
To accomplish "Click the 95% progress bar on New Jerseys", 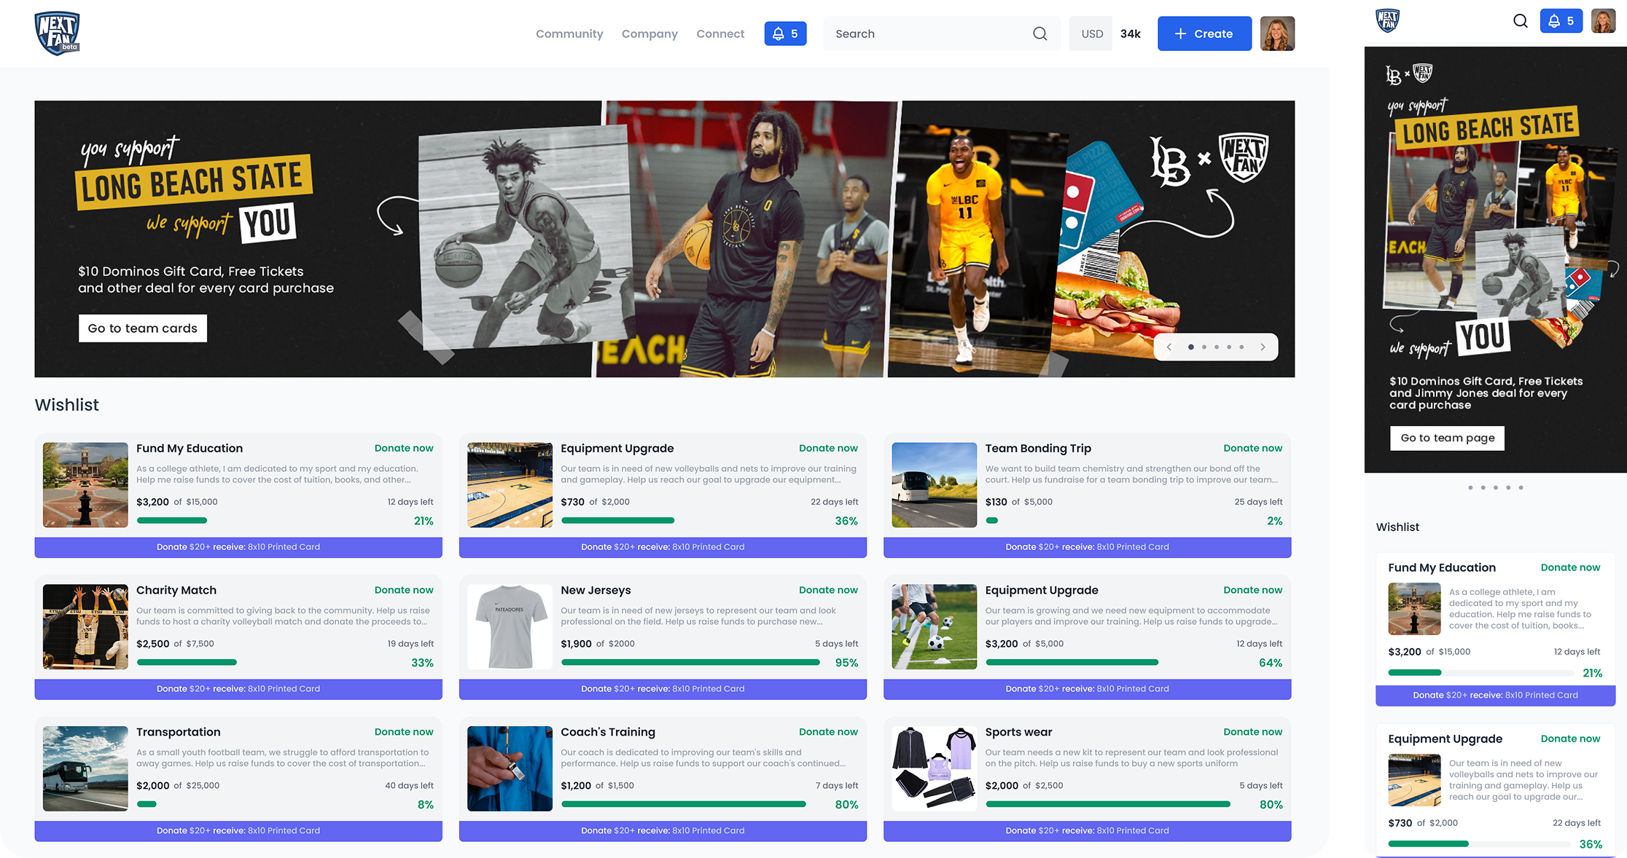I will coord(690,662).
